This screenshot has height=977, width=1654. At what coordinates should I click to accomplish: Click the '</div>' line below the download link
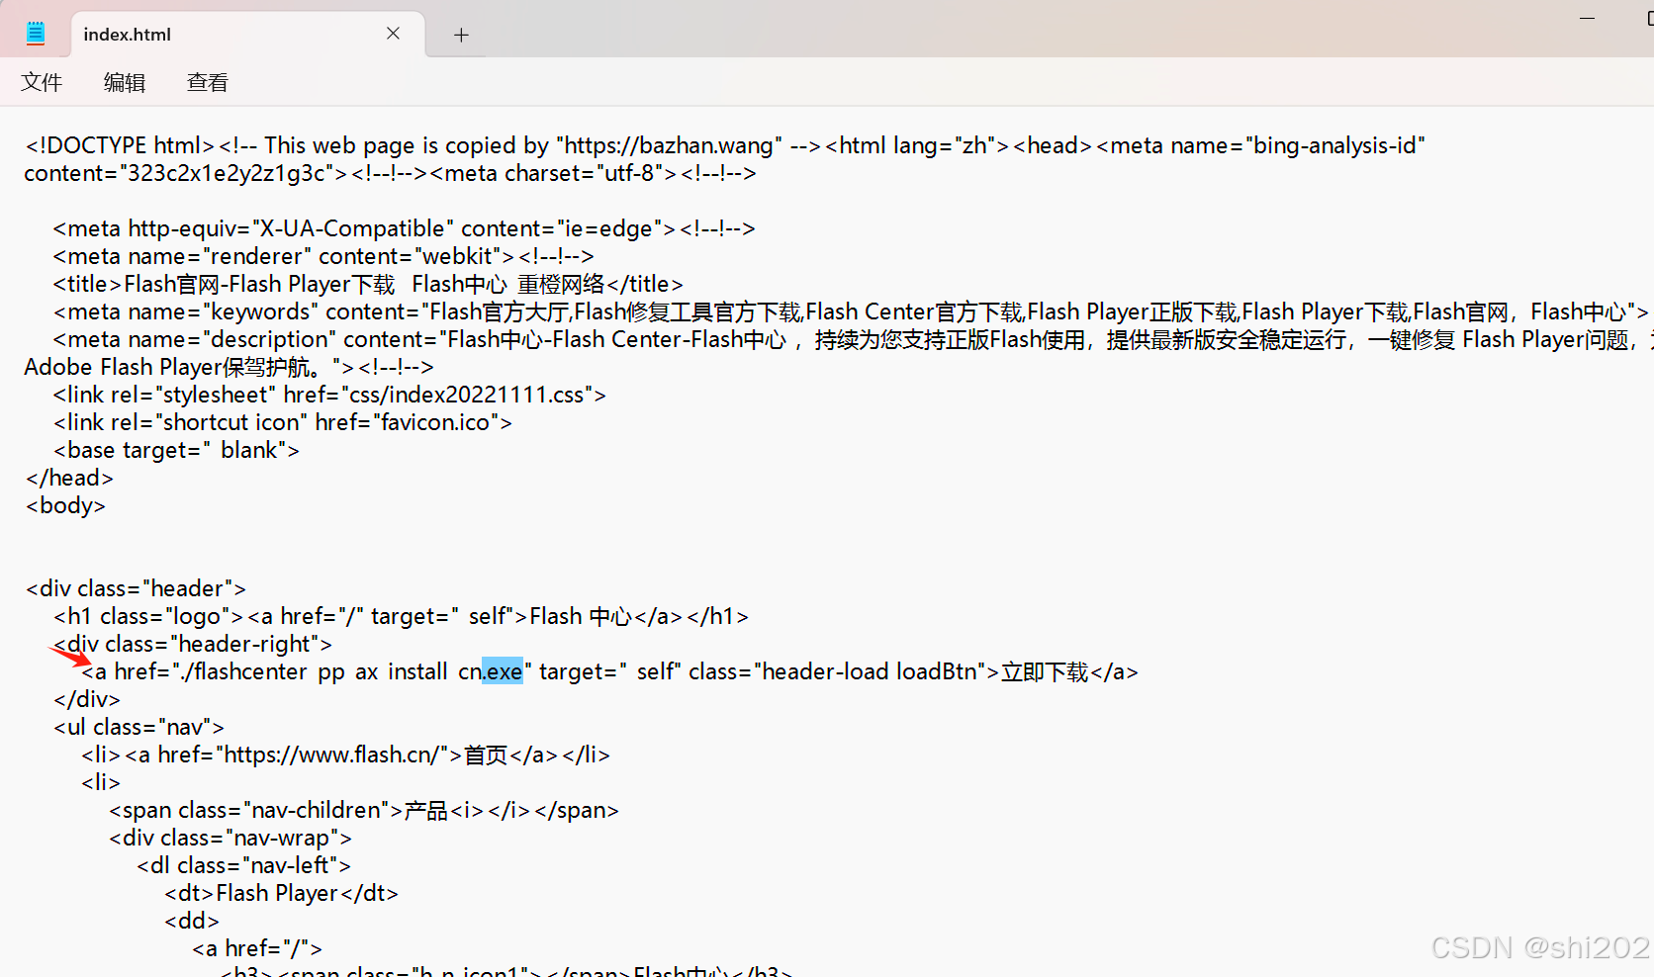tap(87, 699)
